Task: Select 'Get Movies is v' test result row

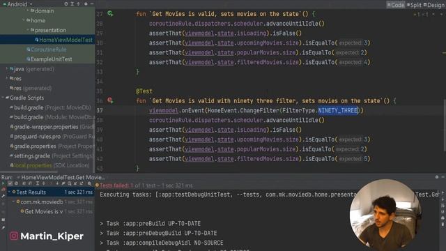Action: coord(56,211)
